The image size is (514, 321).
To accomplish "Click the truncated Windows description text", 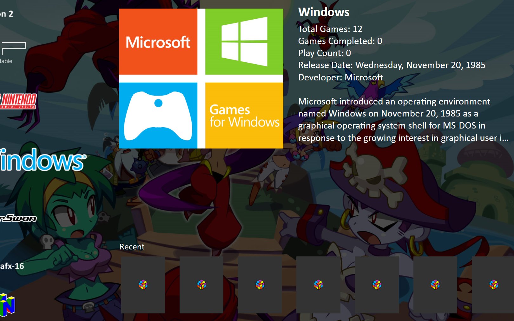I will 403,120.
